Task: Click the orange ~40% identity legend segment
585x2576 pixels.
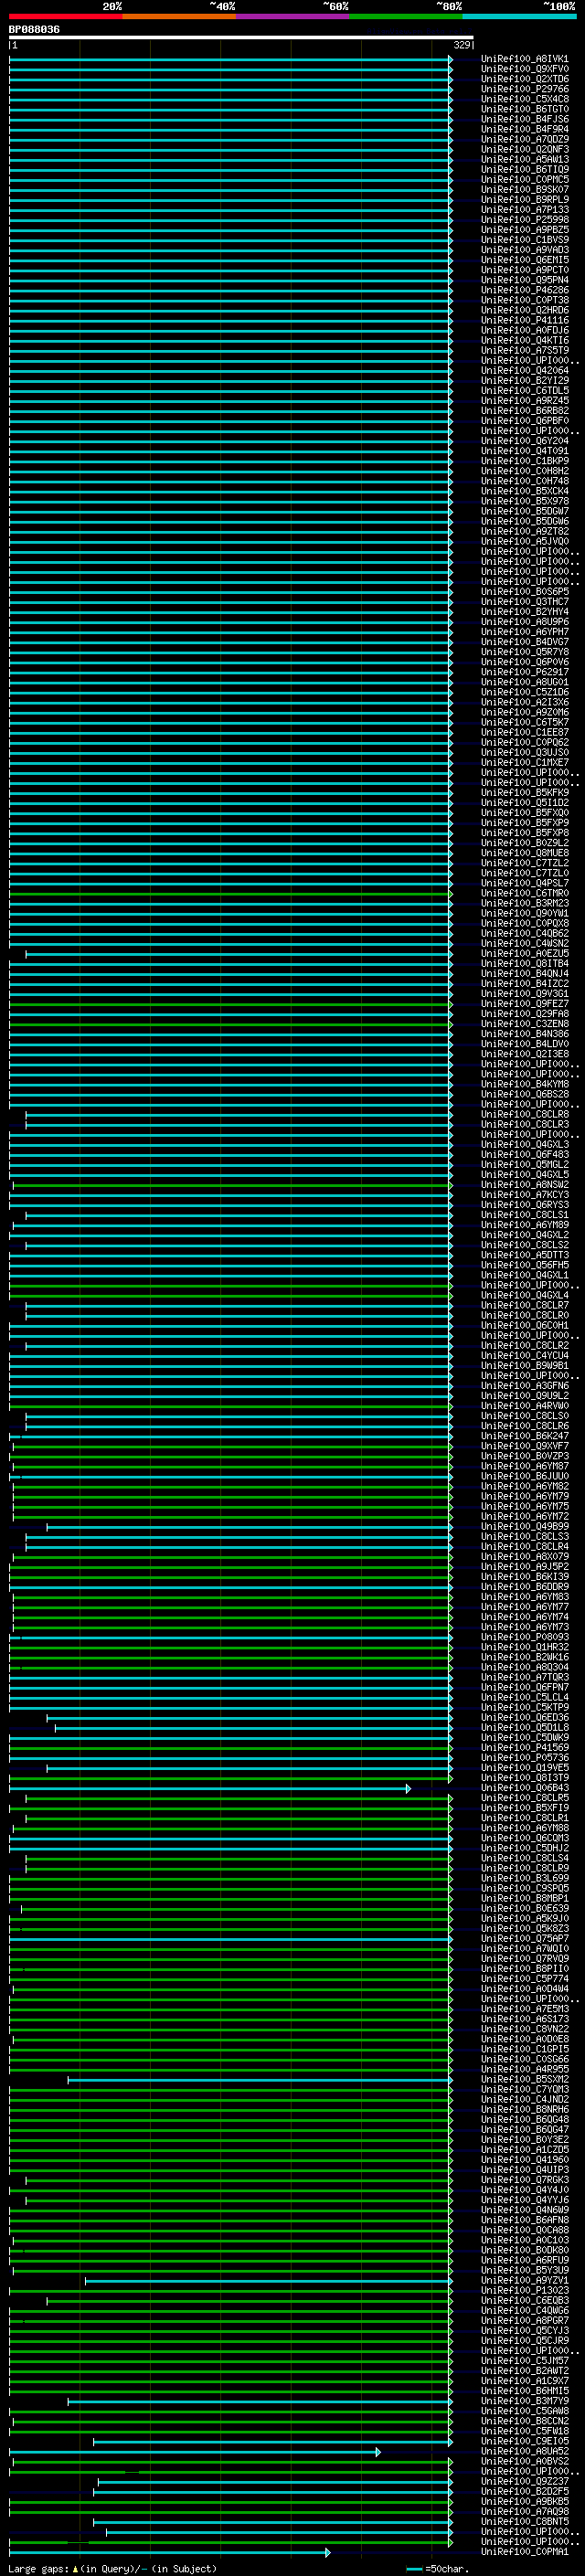Action: pyautogui.click(x=178, y=16)
